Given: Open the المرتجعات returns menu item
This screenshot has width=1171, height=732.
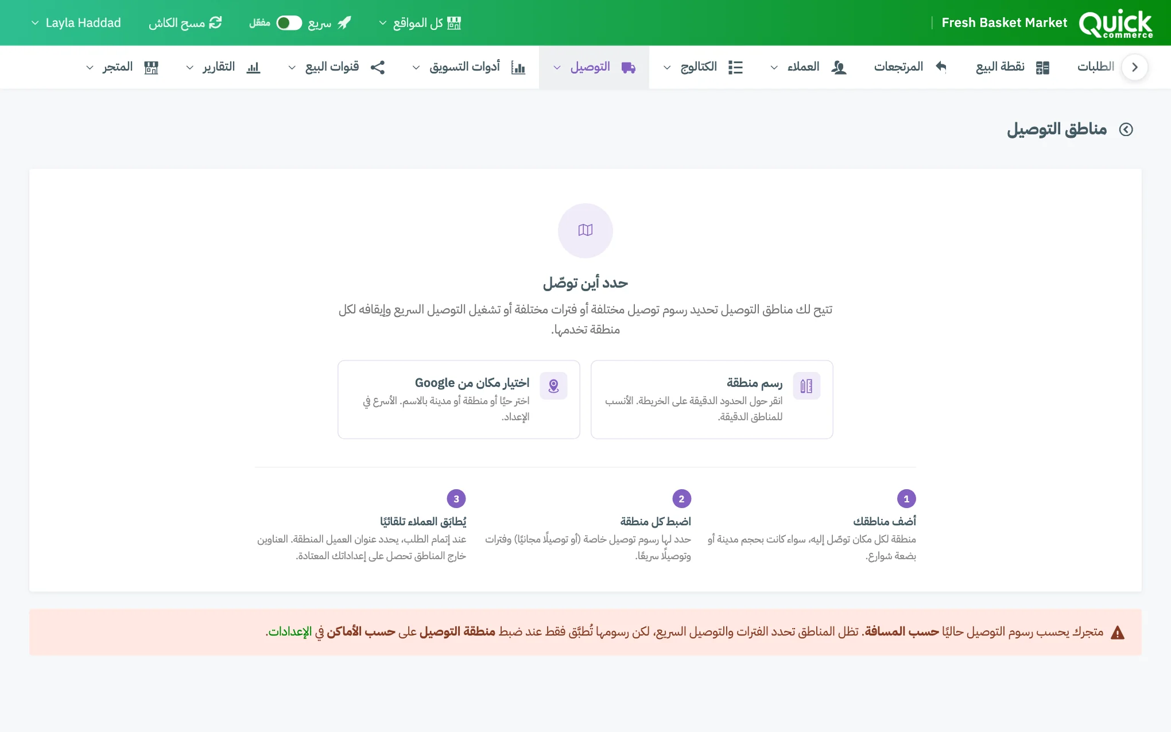Looking at the screenshot, I should tap(910, 67).
